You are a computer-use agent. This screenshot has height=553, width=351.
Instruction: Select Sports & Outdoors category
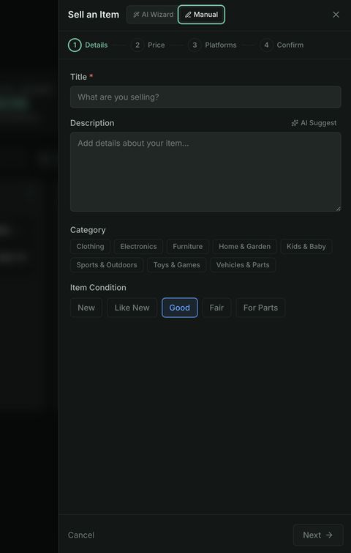(x=107, y=265)
